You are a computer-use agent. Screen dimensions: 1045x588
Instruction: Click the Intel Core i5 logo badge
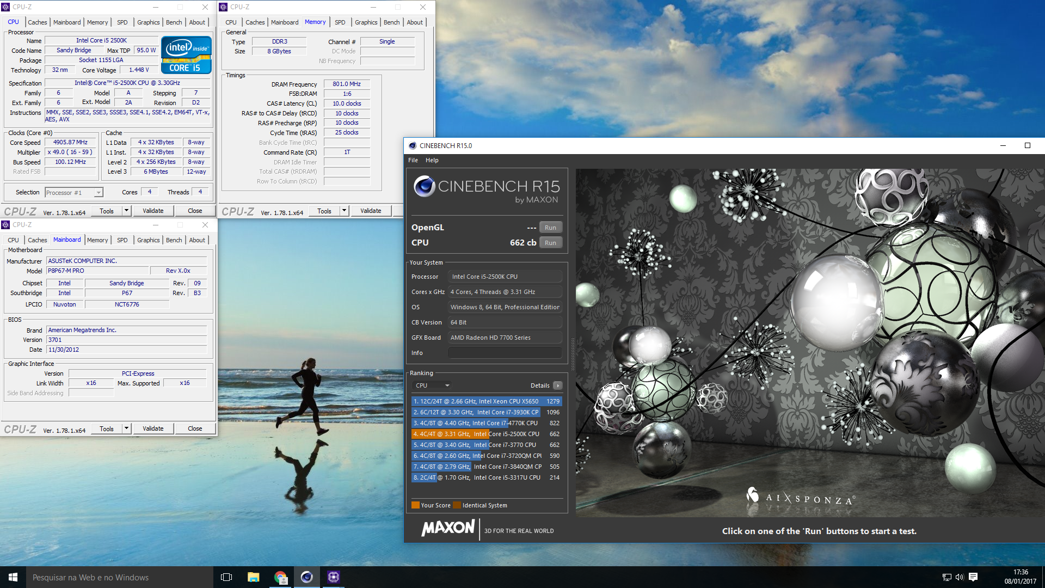point(186,54)
